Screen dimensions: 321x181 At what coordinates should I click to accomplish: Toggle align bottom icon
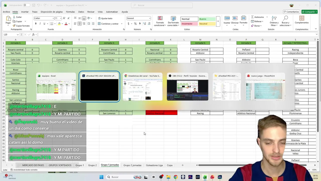point(84,18)
